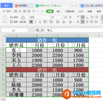Click the formula bar showing 张三
This screenshot has height=101, width=103.
tap(74, 30)
